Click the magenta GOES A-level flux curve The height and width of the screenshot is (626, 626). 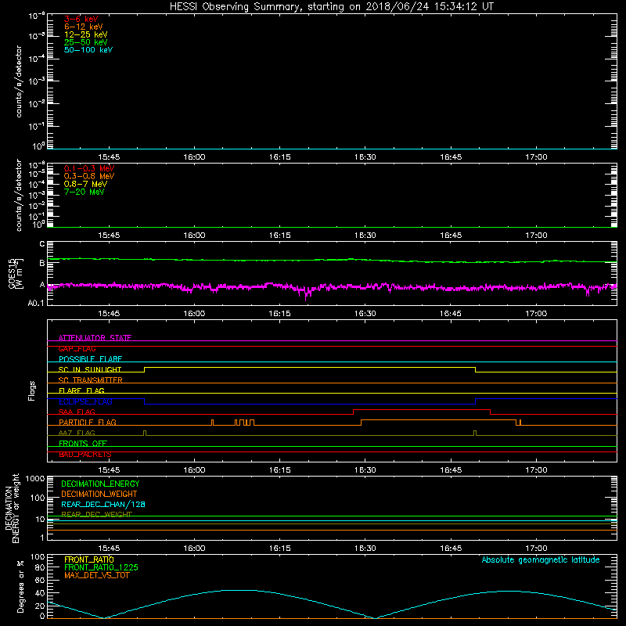pyautogui.click(x=332, y=286)
